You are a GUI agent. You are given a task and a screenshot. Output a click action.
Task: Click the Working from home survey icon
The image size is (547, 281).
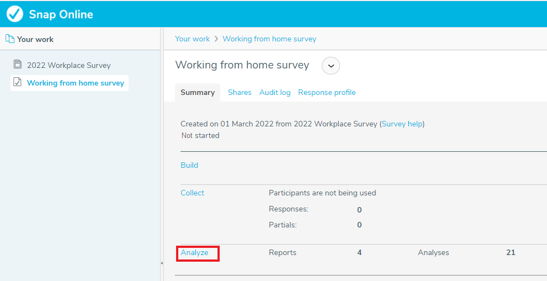pyautogui.click(x=18, y=82)
